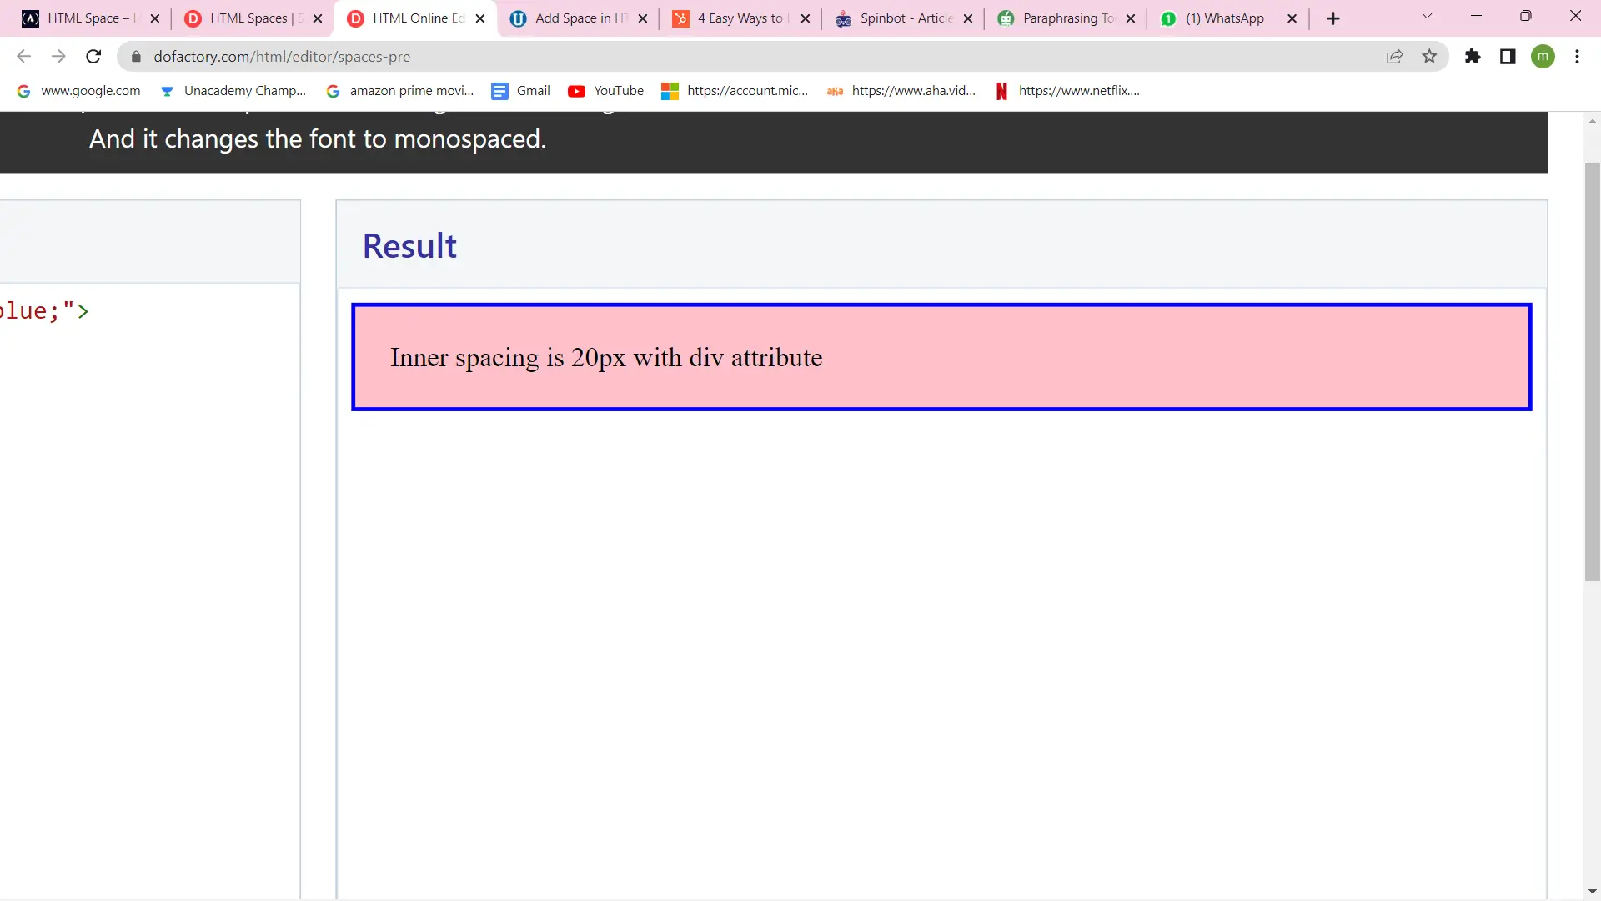Toggle the Add Space in HTML tab
The height and width of the screenshot is (901, 1601).
click(579, 18)
